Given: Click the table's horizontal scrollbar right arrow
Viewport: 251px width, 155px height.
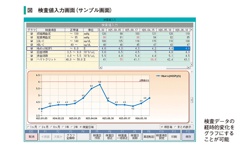Looking at the screenshot, I should [x=188, y=67].
